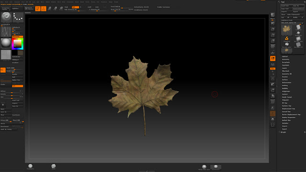Select the Cylinder3D tool icon
The image size is (306, 172).
tap(298, 27)
